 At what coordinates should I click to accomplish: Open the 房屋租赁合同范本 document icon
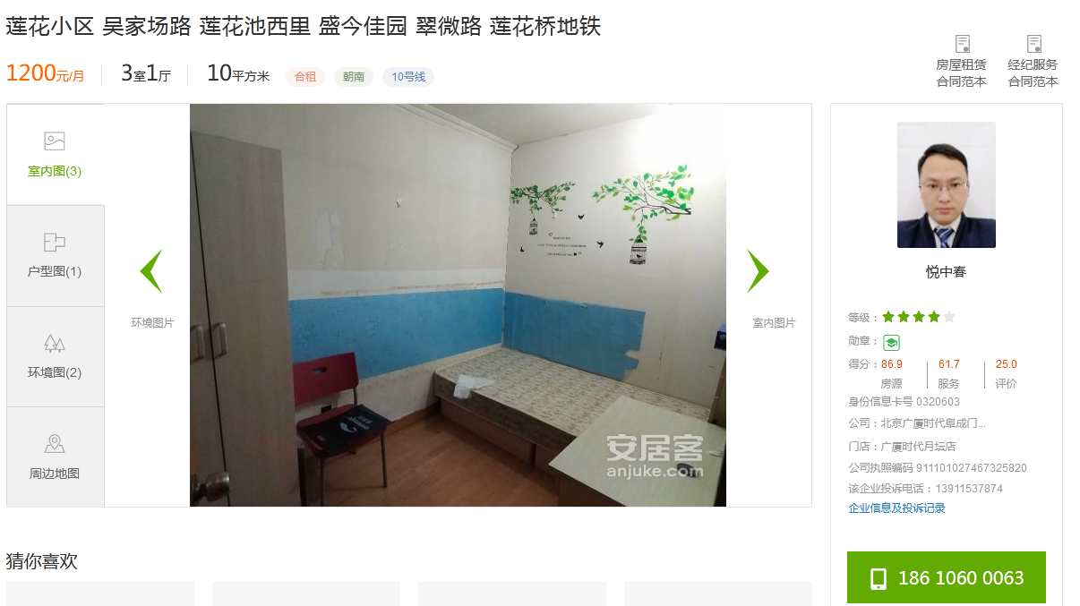(963, 44)
